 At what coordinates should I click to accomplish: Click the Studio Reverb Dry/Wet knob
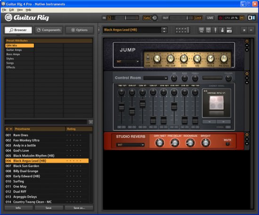coord(160,142)
